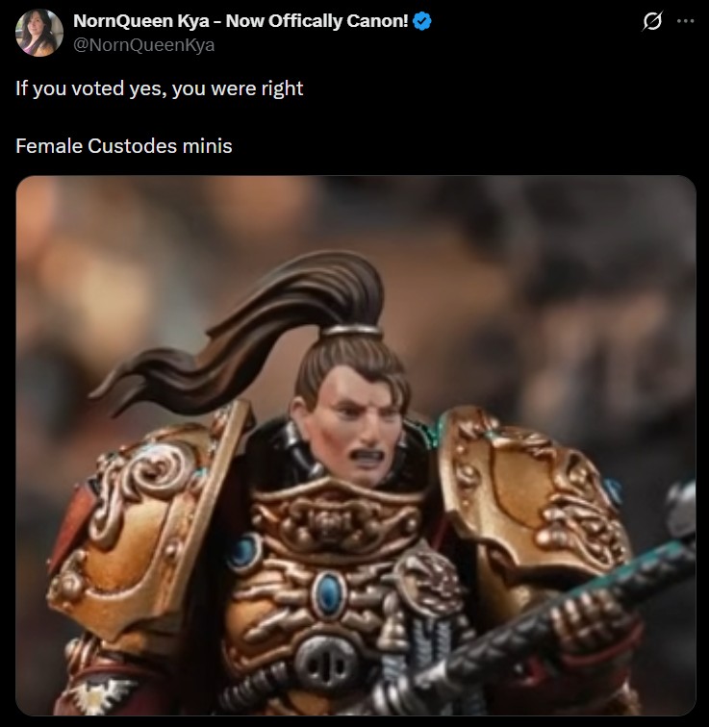Click the blue verified checkmark badge
709x727 pixels.
click(422, 21)
